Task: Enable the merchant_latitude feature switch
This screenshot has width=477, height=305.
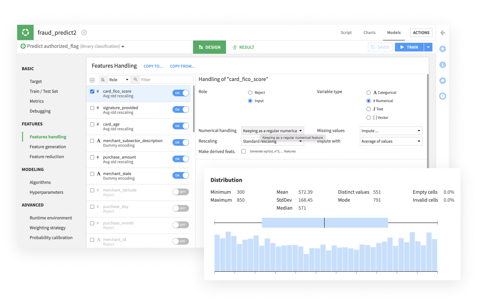Action: 181,192
